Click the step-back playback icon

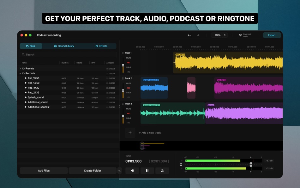pyautogui.click(x=132, y=171)
